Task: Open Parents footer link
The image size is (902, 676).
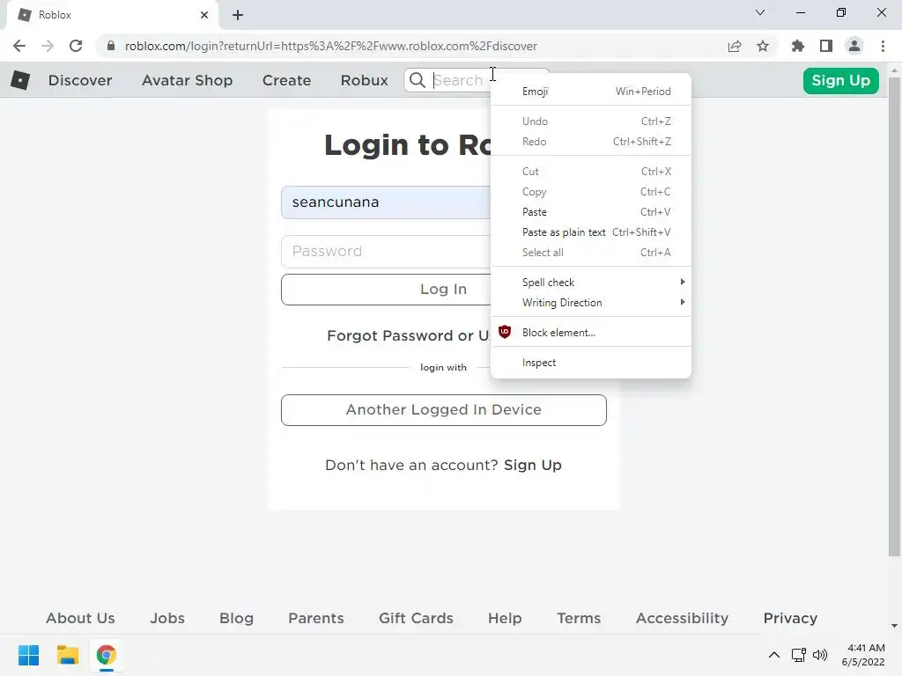Action: 316,618
